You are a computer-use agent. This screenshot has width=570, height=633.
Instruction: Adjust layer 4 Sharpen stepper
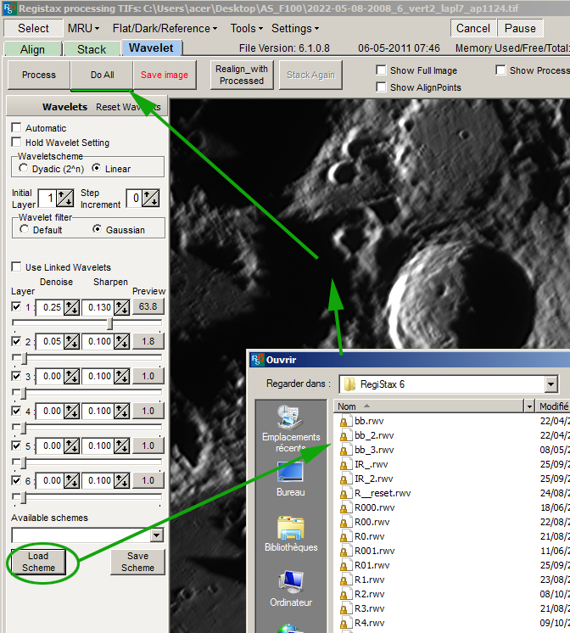coord(121,411)
